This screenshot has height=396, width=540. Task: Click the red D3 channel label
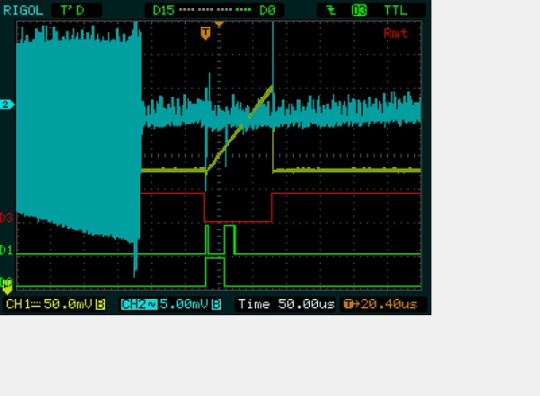click(x=6, y=217)
